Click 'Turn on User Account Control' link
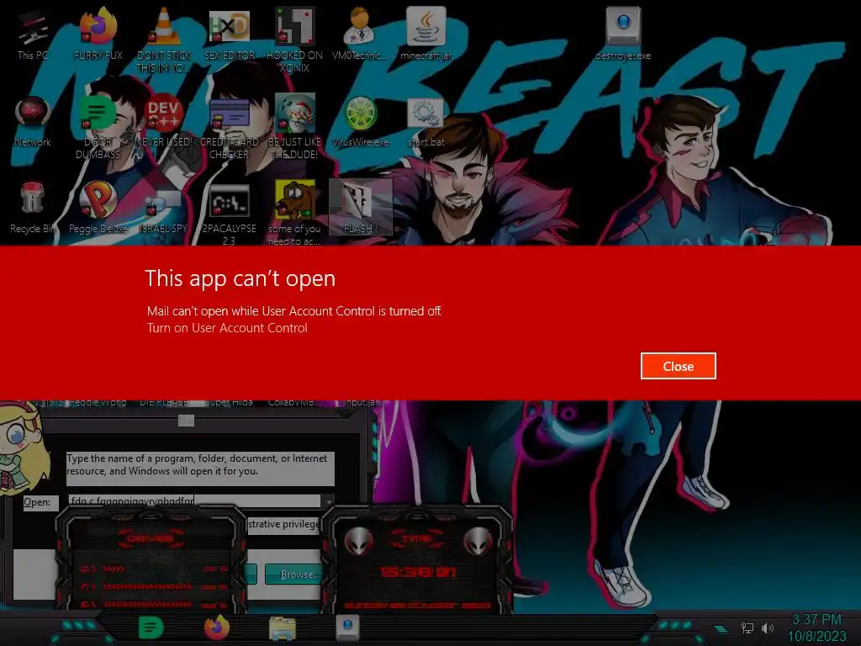This screenshot has width=861, height=646. (x=227, y=328)
